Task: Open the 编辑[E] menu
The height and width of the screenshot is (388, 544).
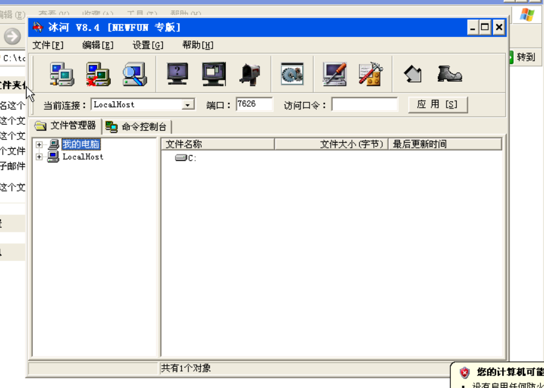Action: pyautogui.click(x=98, y=45)
